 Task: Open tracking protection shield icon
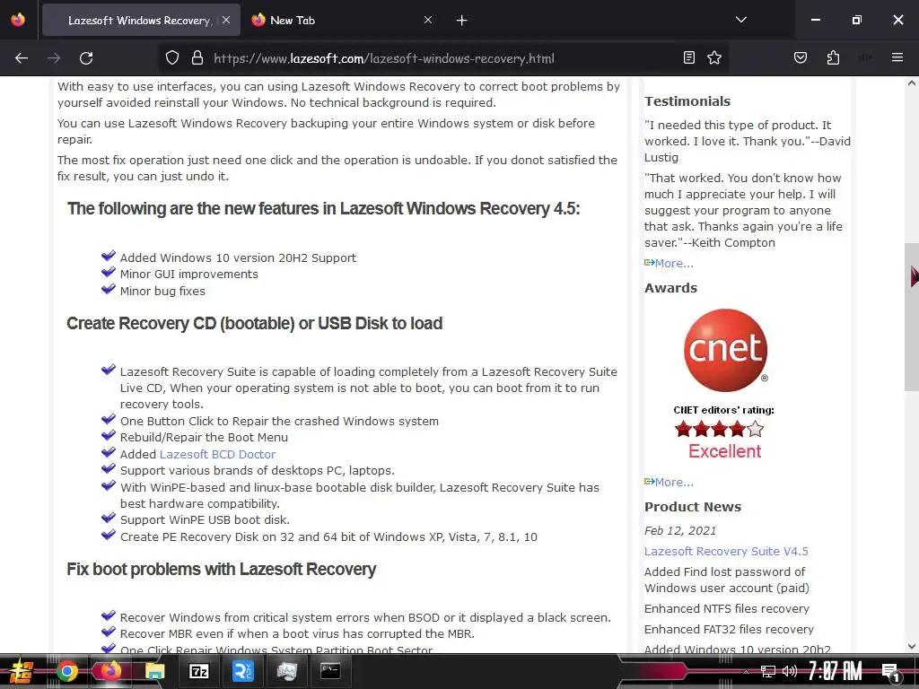tap(171, 57)
